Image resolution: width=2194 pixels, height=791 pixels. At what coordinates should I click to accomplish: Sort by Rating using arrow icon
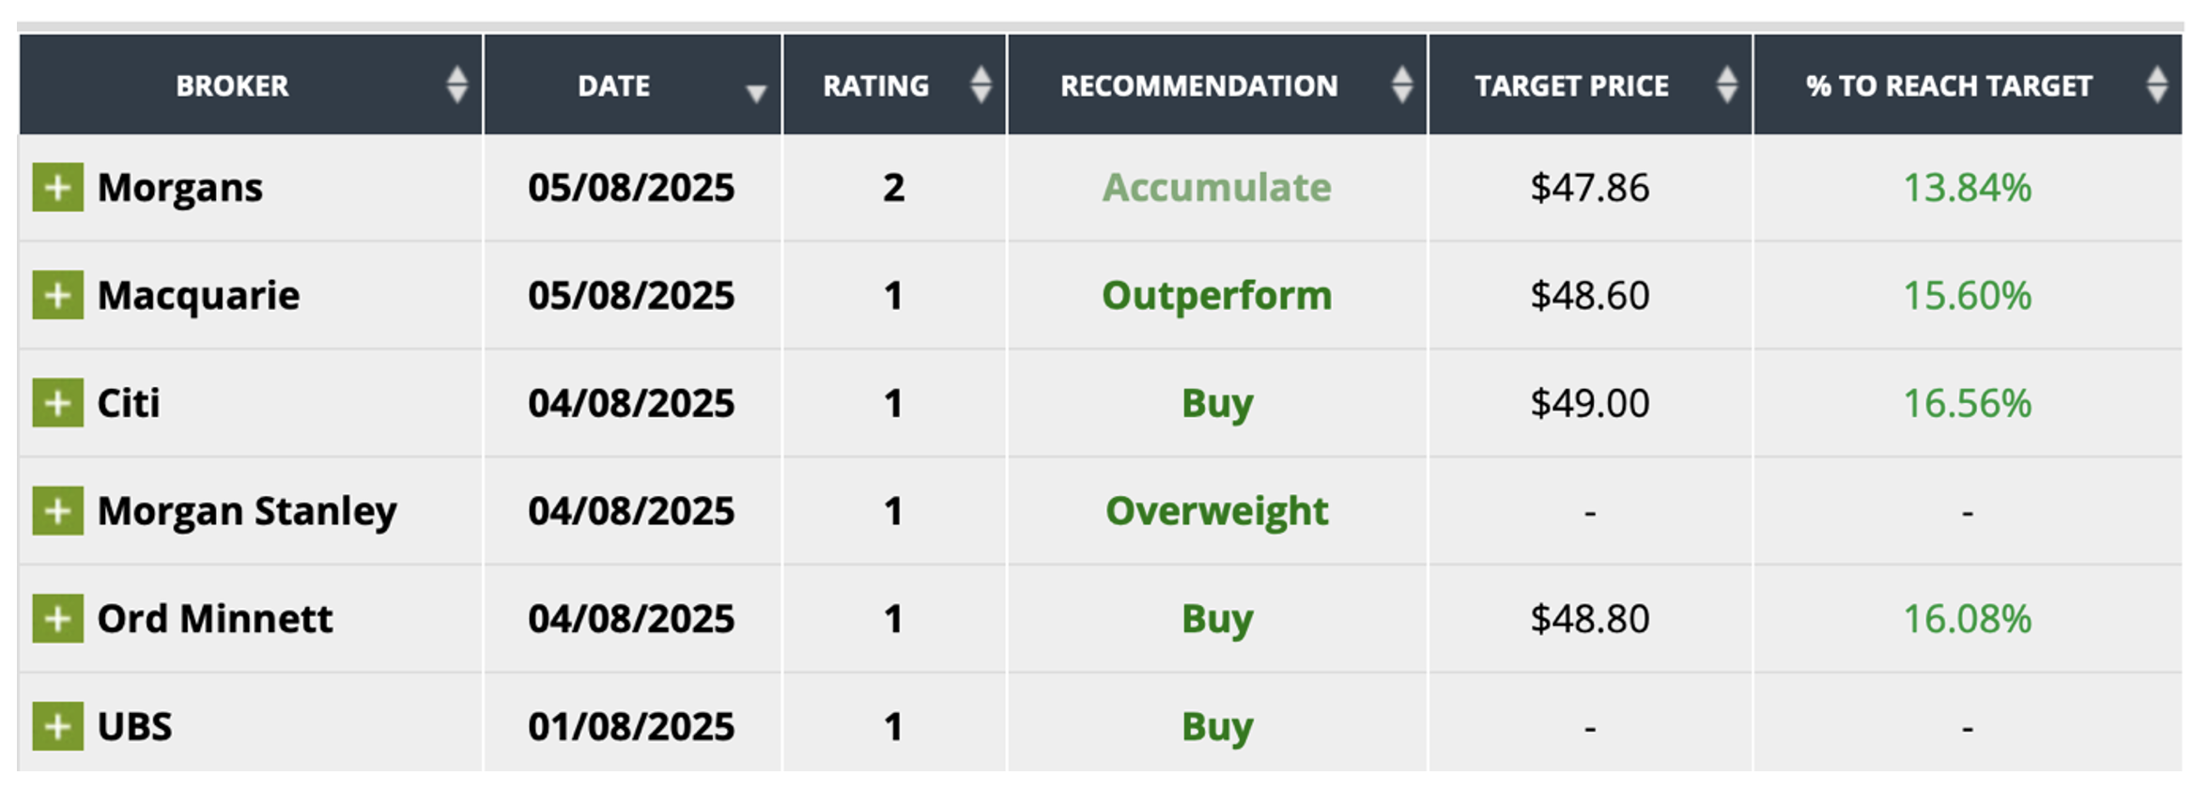pos(981,85)
